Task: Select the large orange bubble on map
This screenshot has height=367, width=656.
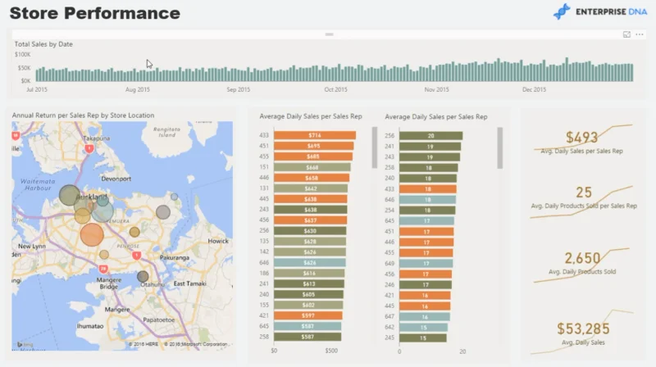Action: (x=92, y=234)
